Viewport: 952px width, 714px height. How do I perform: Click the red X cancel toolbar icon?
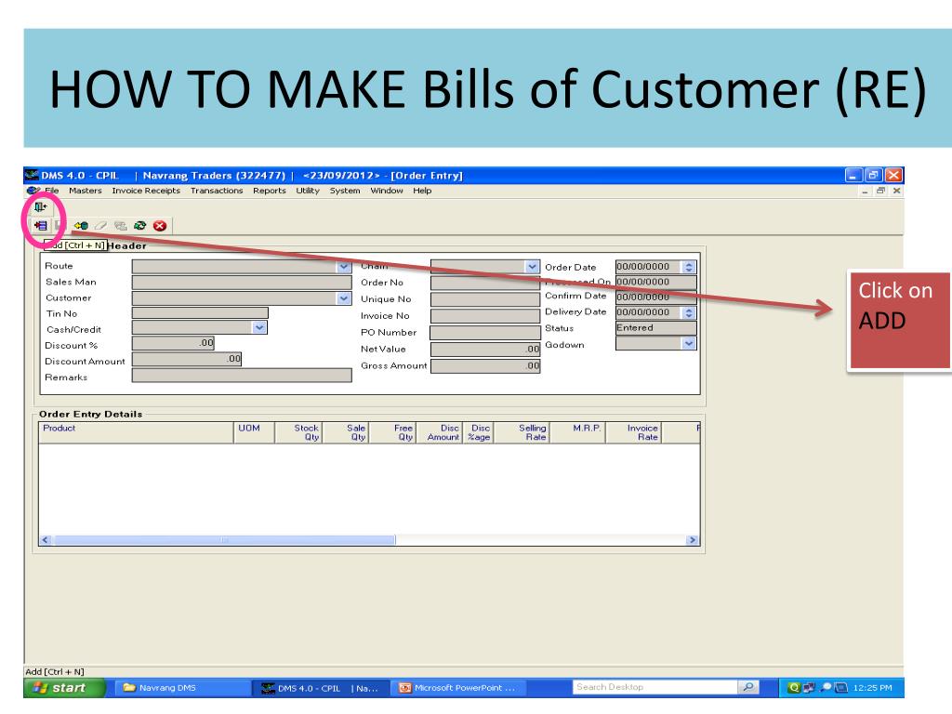(x=160, y=226)
